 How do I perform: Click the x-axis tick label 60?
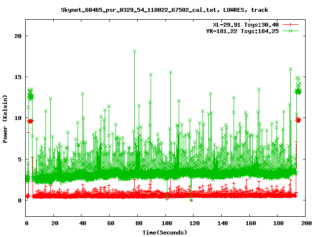[x=111, y=223]
